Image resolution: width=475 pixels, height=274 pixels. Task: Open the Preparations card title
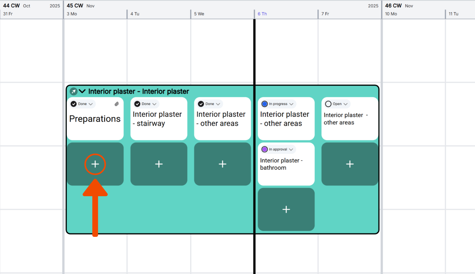[x=95, y=119]
